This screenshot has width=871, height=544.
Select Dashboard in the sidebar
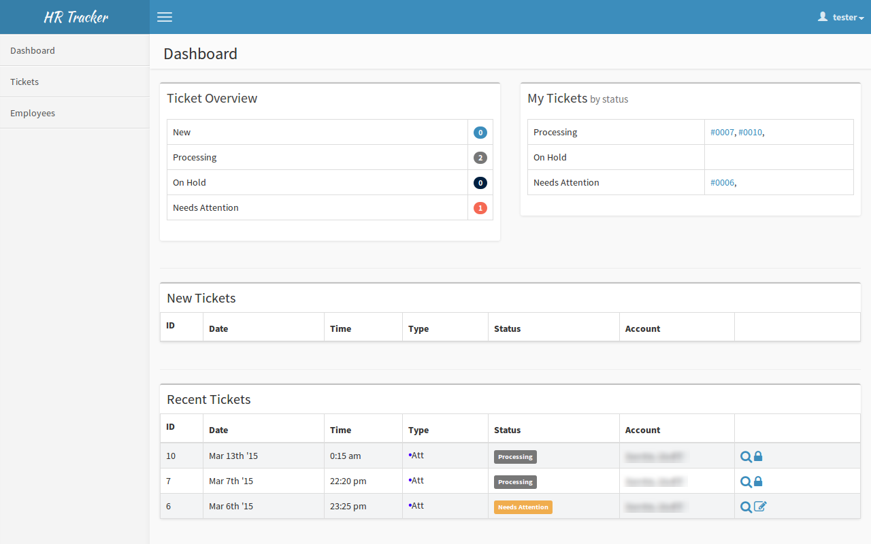(33, 50)
